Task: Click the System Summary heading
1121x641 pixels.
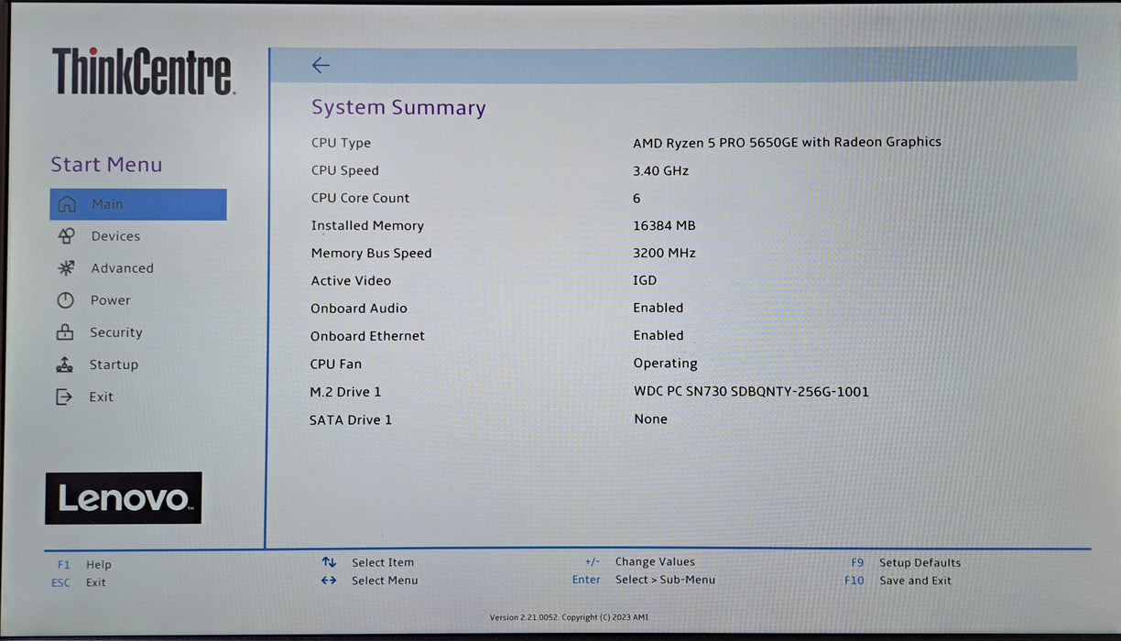Action: coord(398,107)
